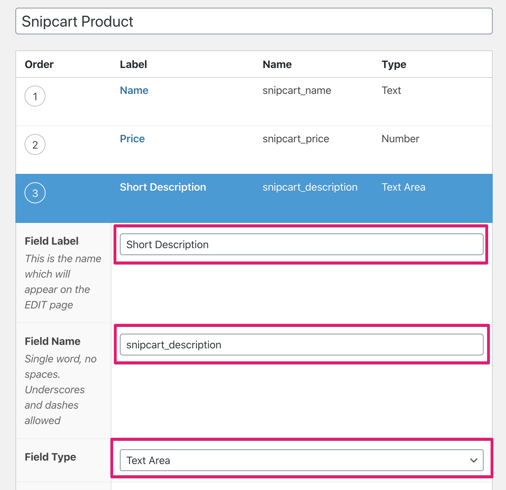
Task: Open the Price field label link
Action: (x=132, y=139)
